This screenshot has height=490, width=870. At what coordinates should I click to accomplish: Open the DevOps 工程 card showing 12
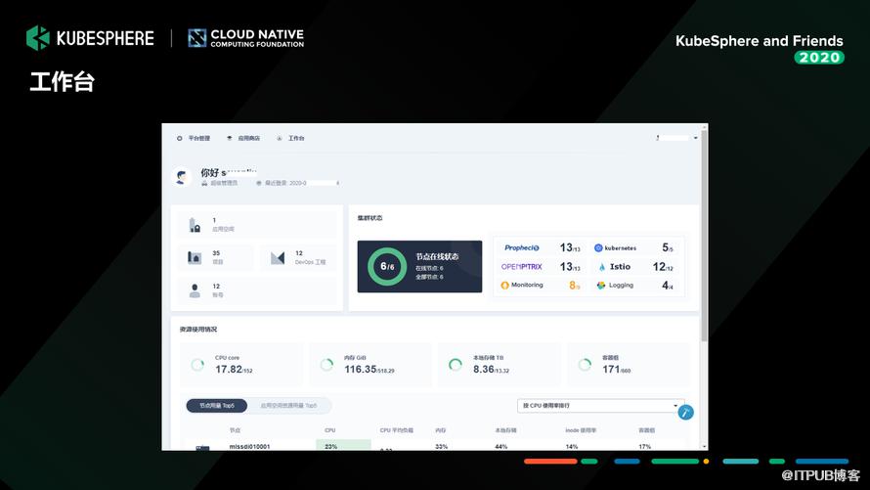(298, 257)
